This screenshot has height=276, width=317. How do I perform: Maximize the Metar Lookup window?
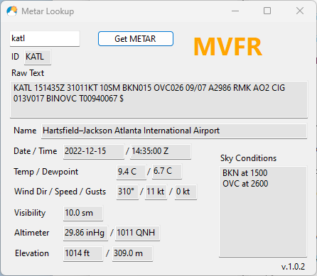tap(267, 11)
